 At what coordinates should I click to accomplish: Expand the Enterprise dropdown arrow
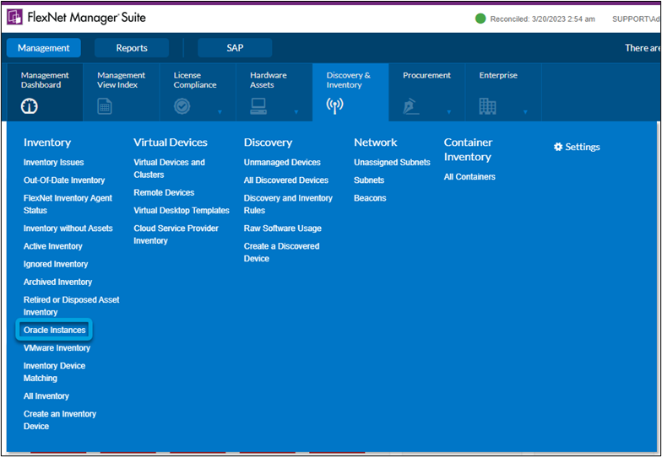(x=525, y=112)
